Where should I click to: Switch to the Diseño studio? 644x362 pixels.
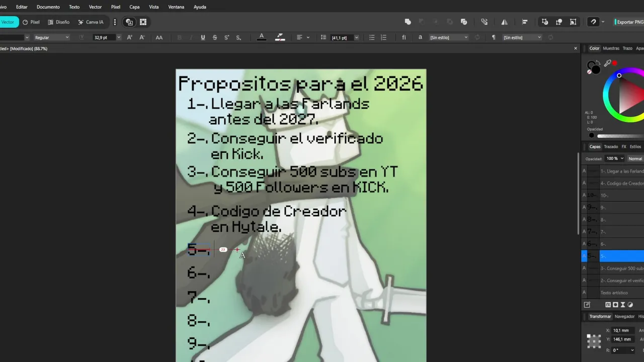point(59,22)
